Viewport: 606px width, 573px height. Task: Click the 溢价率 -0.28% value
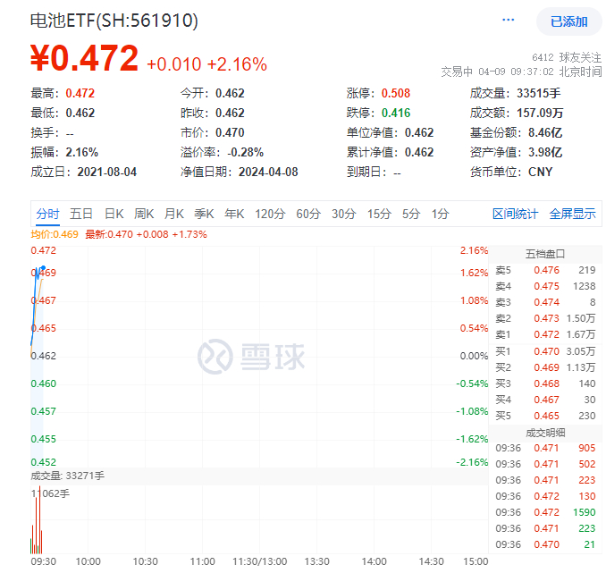click(245, 152)
